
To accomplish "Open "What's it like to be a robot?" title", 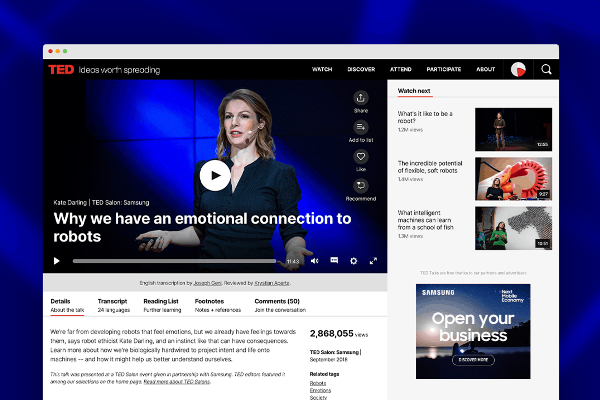I will tap(425, 117).
